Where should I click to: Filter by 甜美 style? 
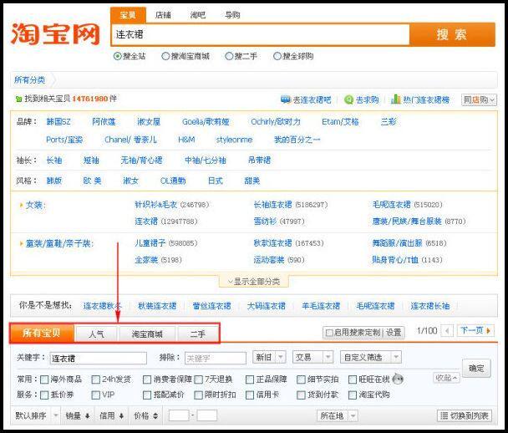tap(252, 181)
